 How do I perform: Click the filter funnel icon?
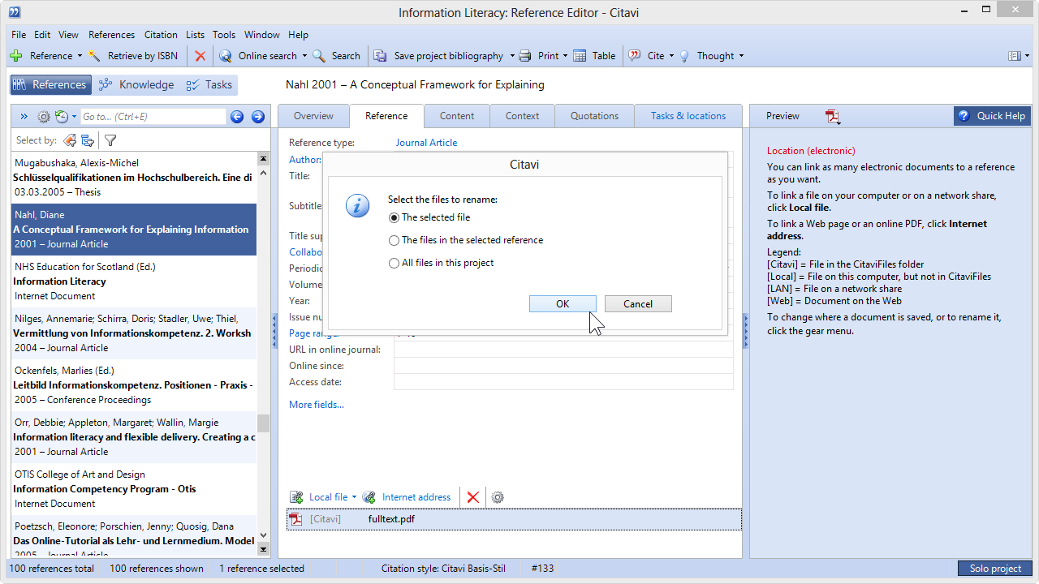click(110, 140)
